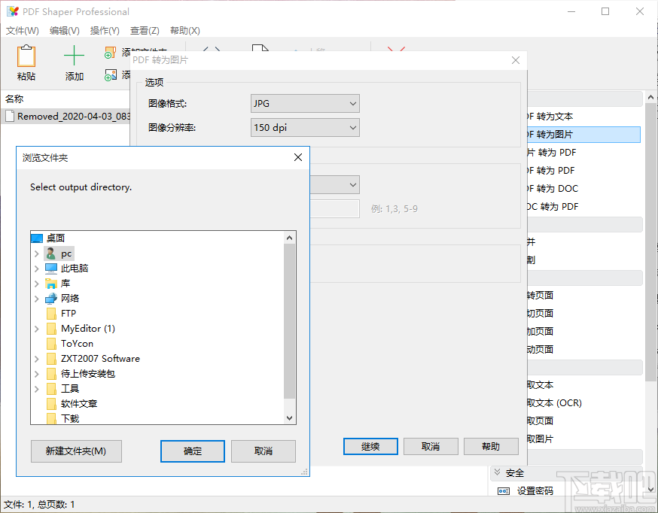Image resolution: width=658 pixels, height=513 pixels.
Task: Select the 设置密码 lock icon
Action: point(503,490)
